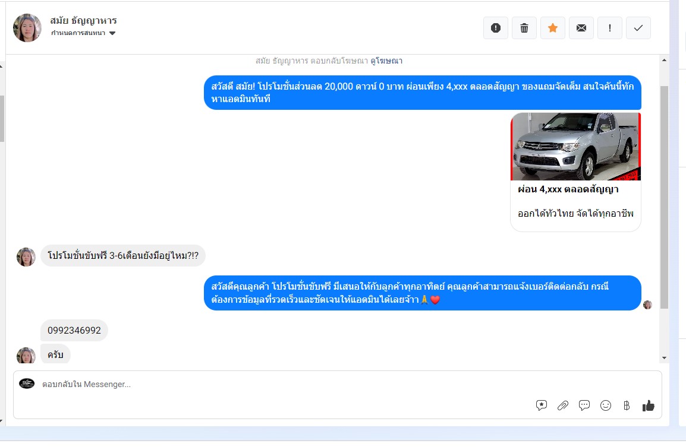Toggle the orange star follow-up icon
This screenshot has width=686, height=447.
553,28
